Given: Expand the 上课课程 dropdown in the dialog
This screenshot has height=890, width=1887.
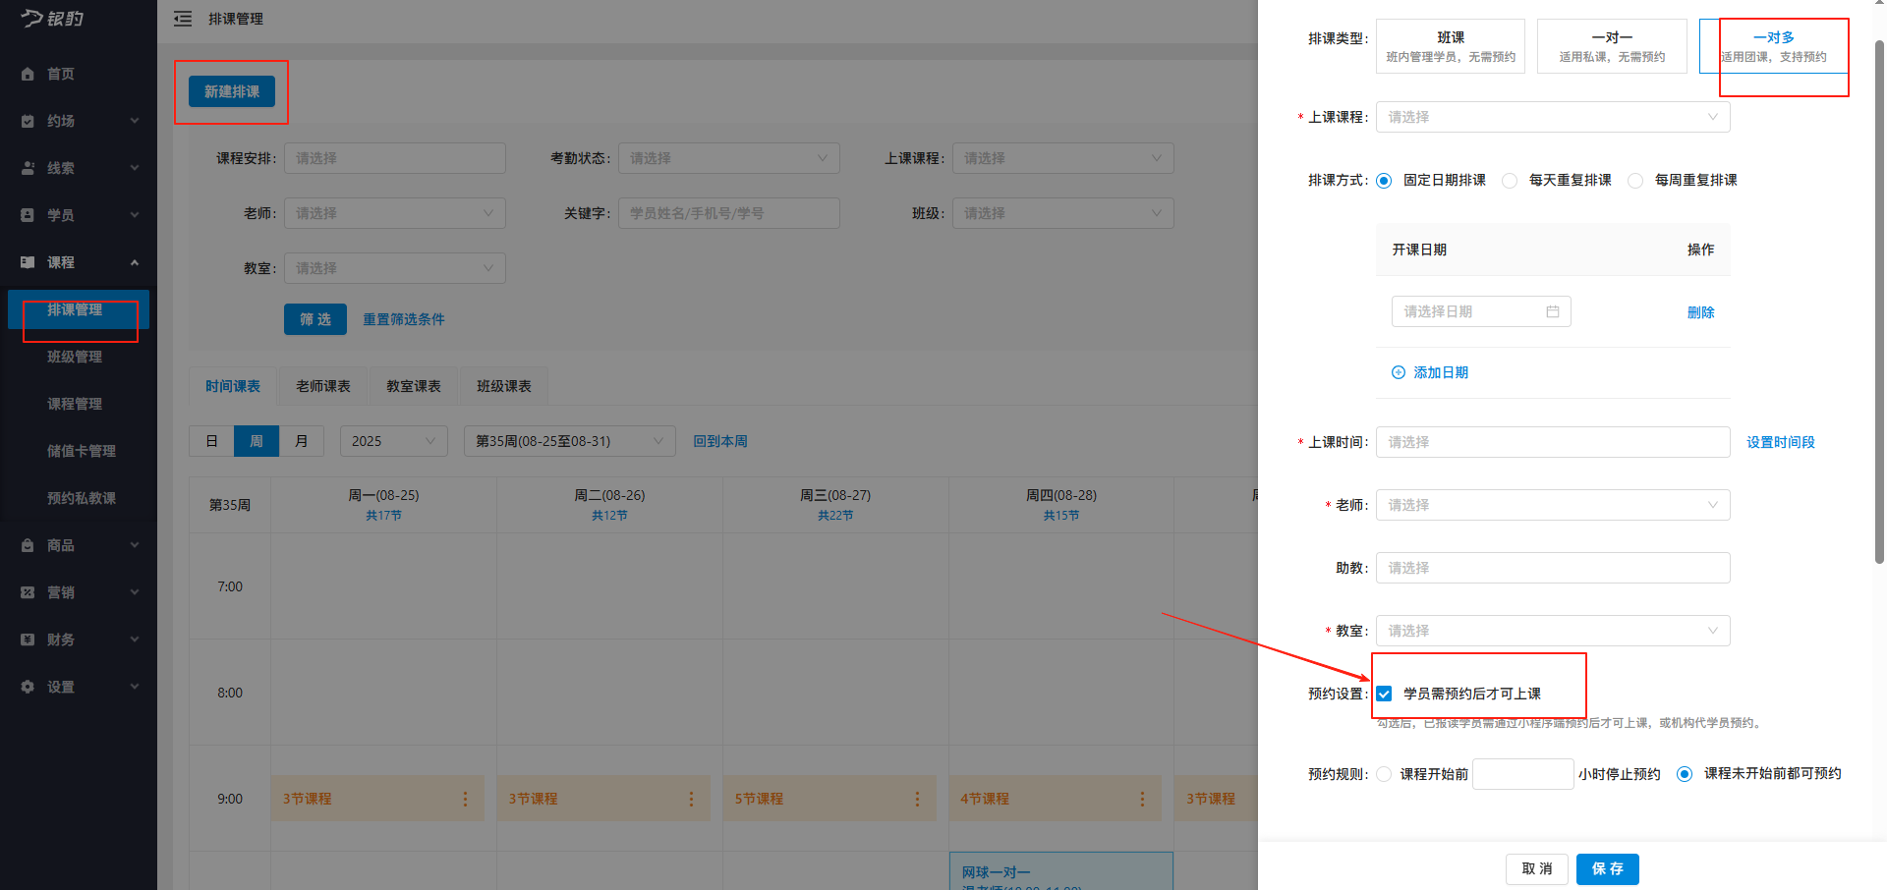Looking at the screenshot, I should [x=1552, y=117].
